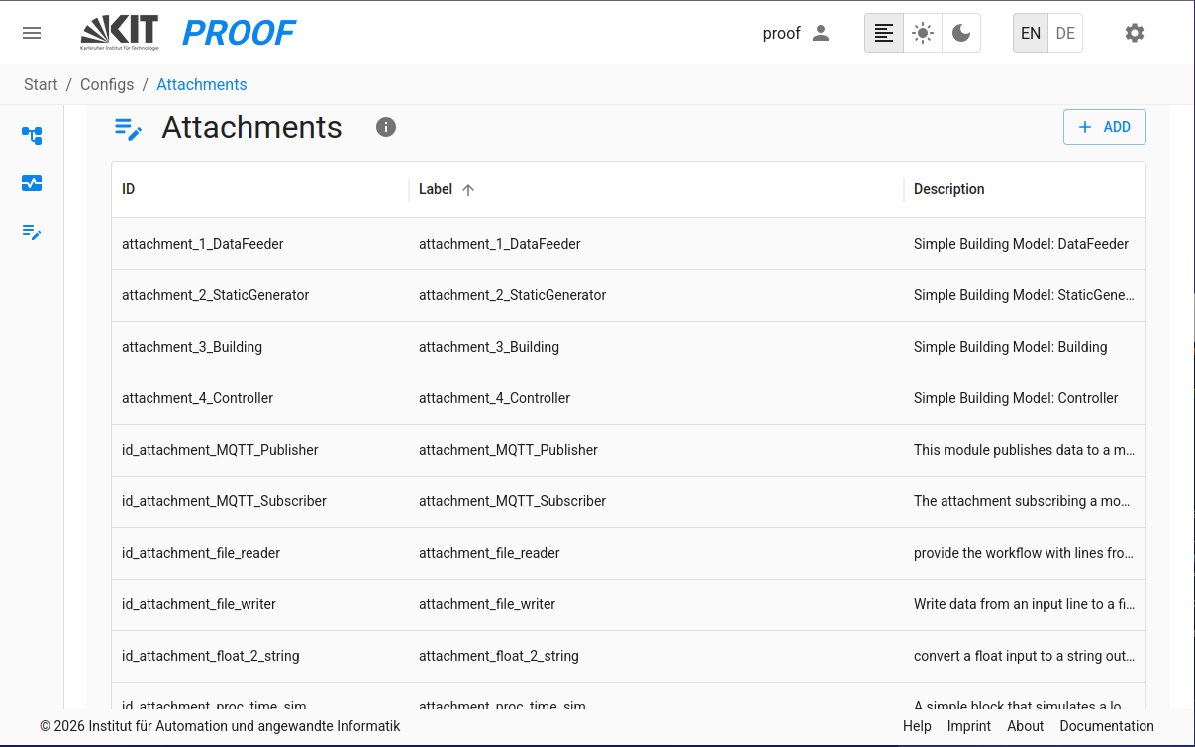Open the workflow tree sidebar icon
Image resolution: width=1195 pixels, height=747 pixels.
point(32,136)
